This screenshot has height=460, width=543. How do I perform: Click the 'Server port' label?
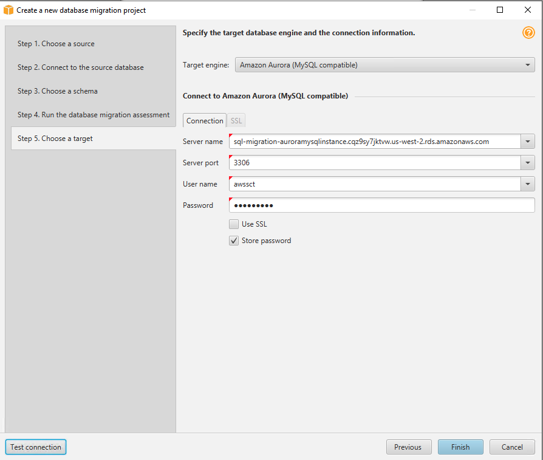(200, 163)
